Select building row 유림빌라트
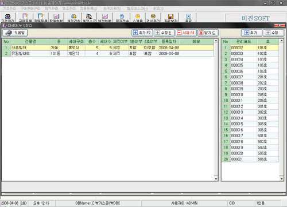The height and width of the screenshot is (207, 287). [x=108, y=54]
